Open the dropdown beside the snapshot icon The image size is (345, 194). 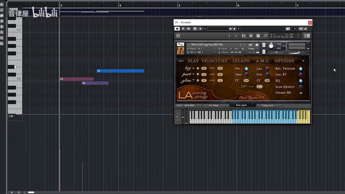coord(295,29)
